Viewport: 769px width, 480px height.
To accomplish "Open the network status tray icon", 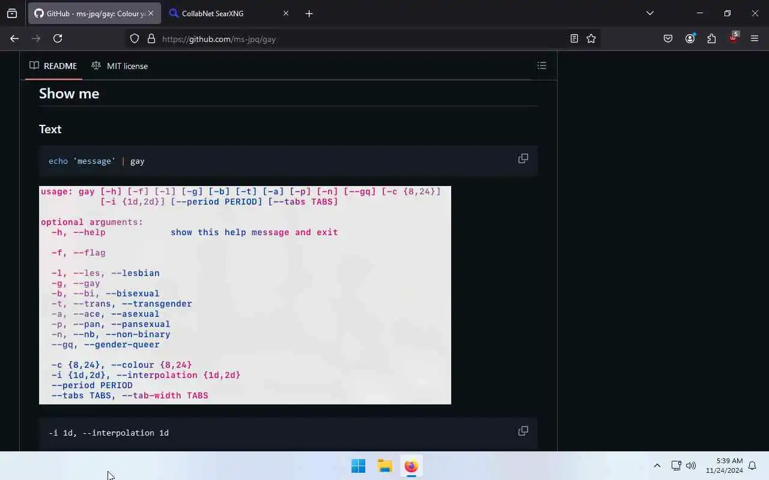I will (676, 466).
